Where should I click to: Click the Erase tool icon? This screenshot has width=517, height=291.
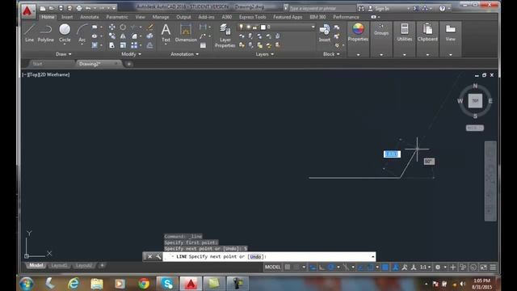[x=149, y=27]
